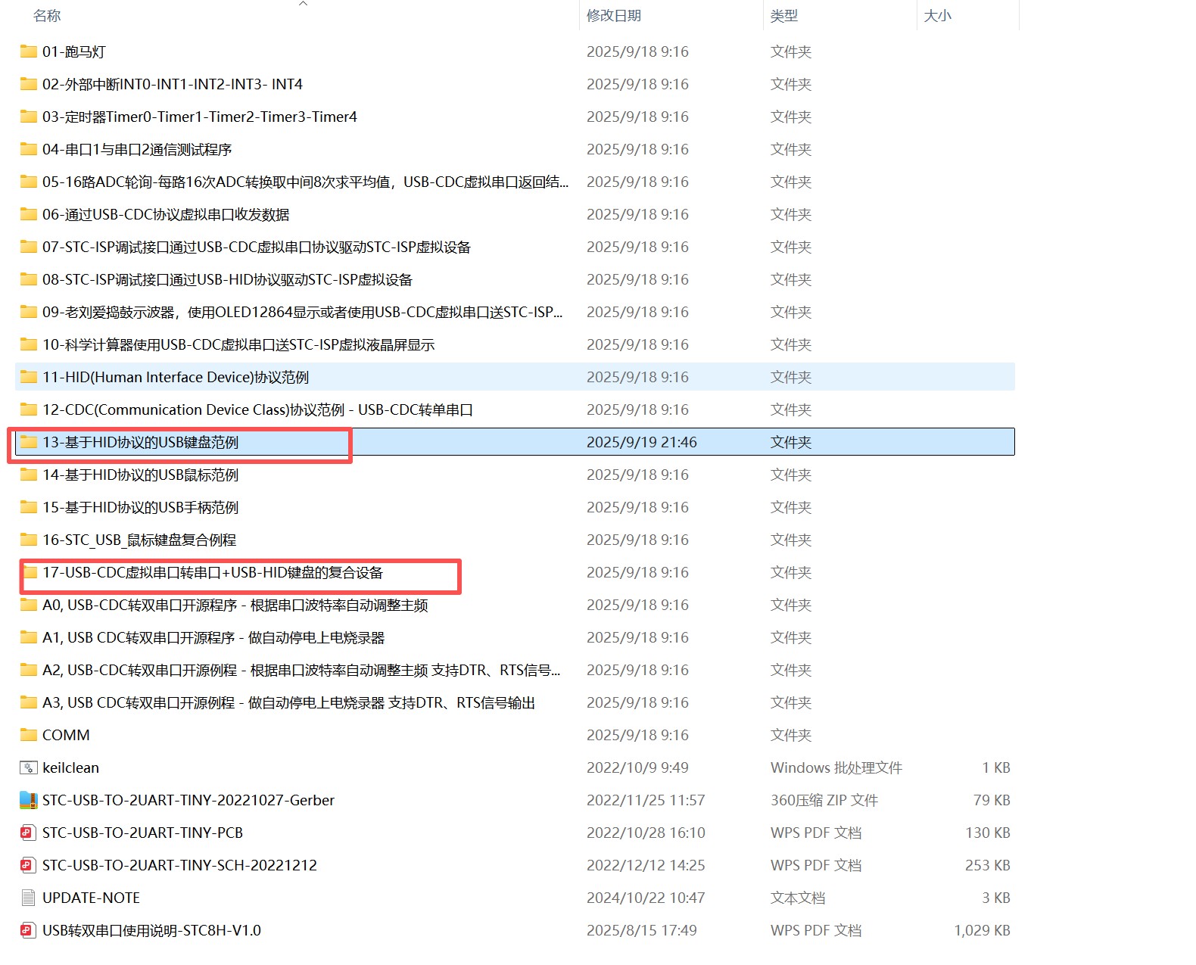The height and width of the screenshot is (965, 1196).
Task: Sort files by the 类型 column header
Action: 784,16
